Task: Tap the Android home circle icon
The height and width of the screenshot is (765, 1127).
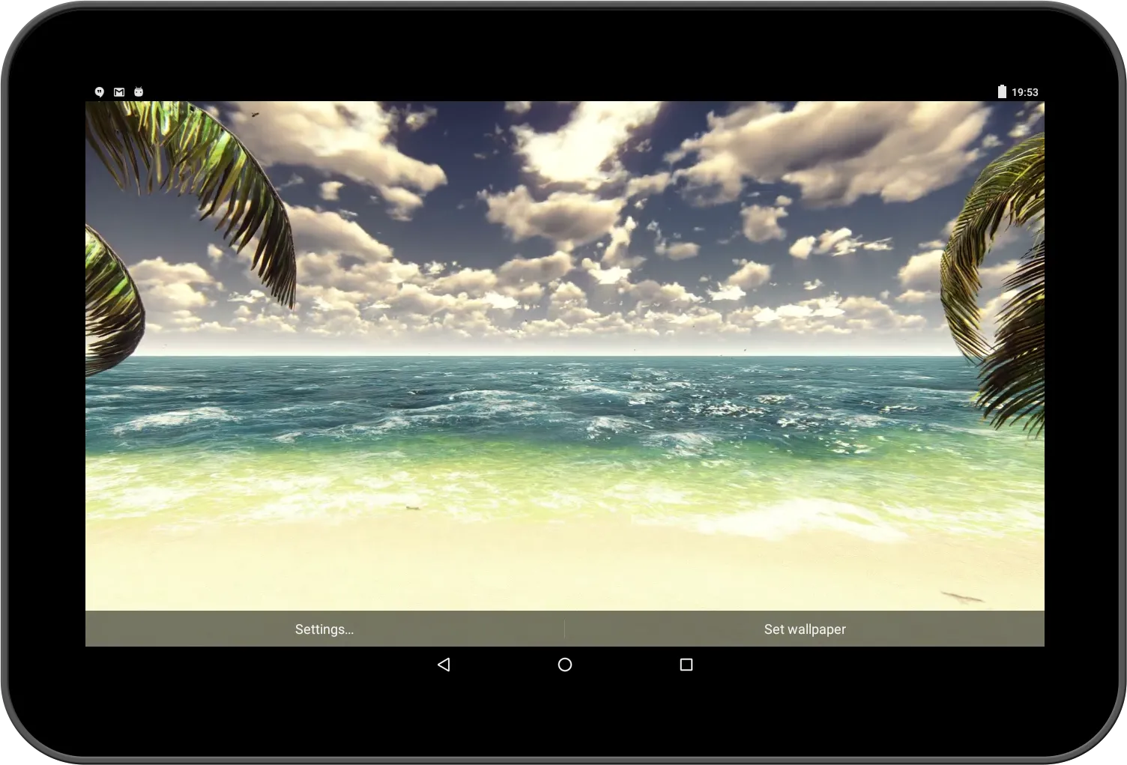Action: pos(565,665)
